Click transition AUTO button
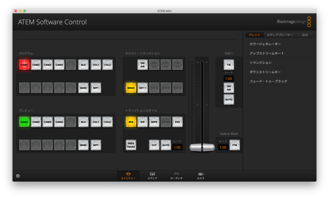This screenshot has height=198, width=329. pos(166,145)
